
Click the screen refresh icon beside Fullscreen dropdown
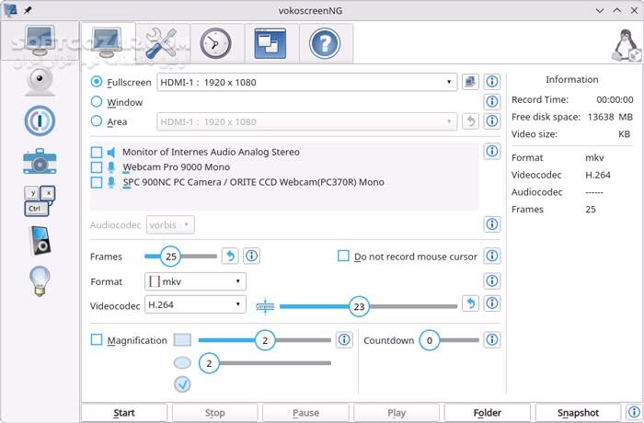(x=470, y=82)
